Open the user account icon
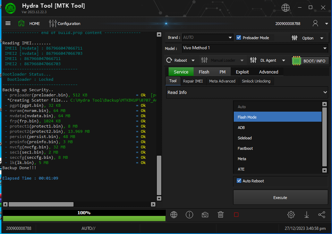 pyautogui.click(x=315, y=23)
